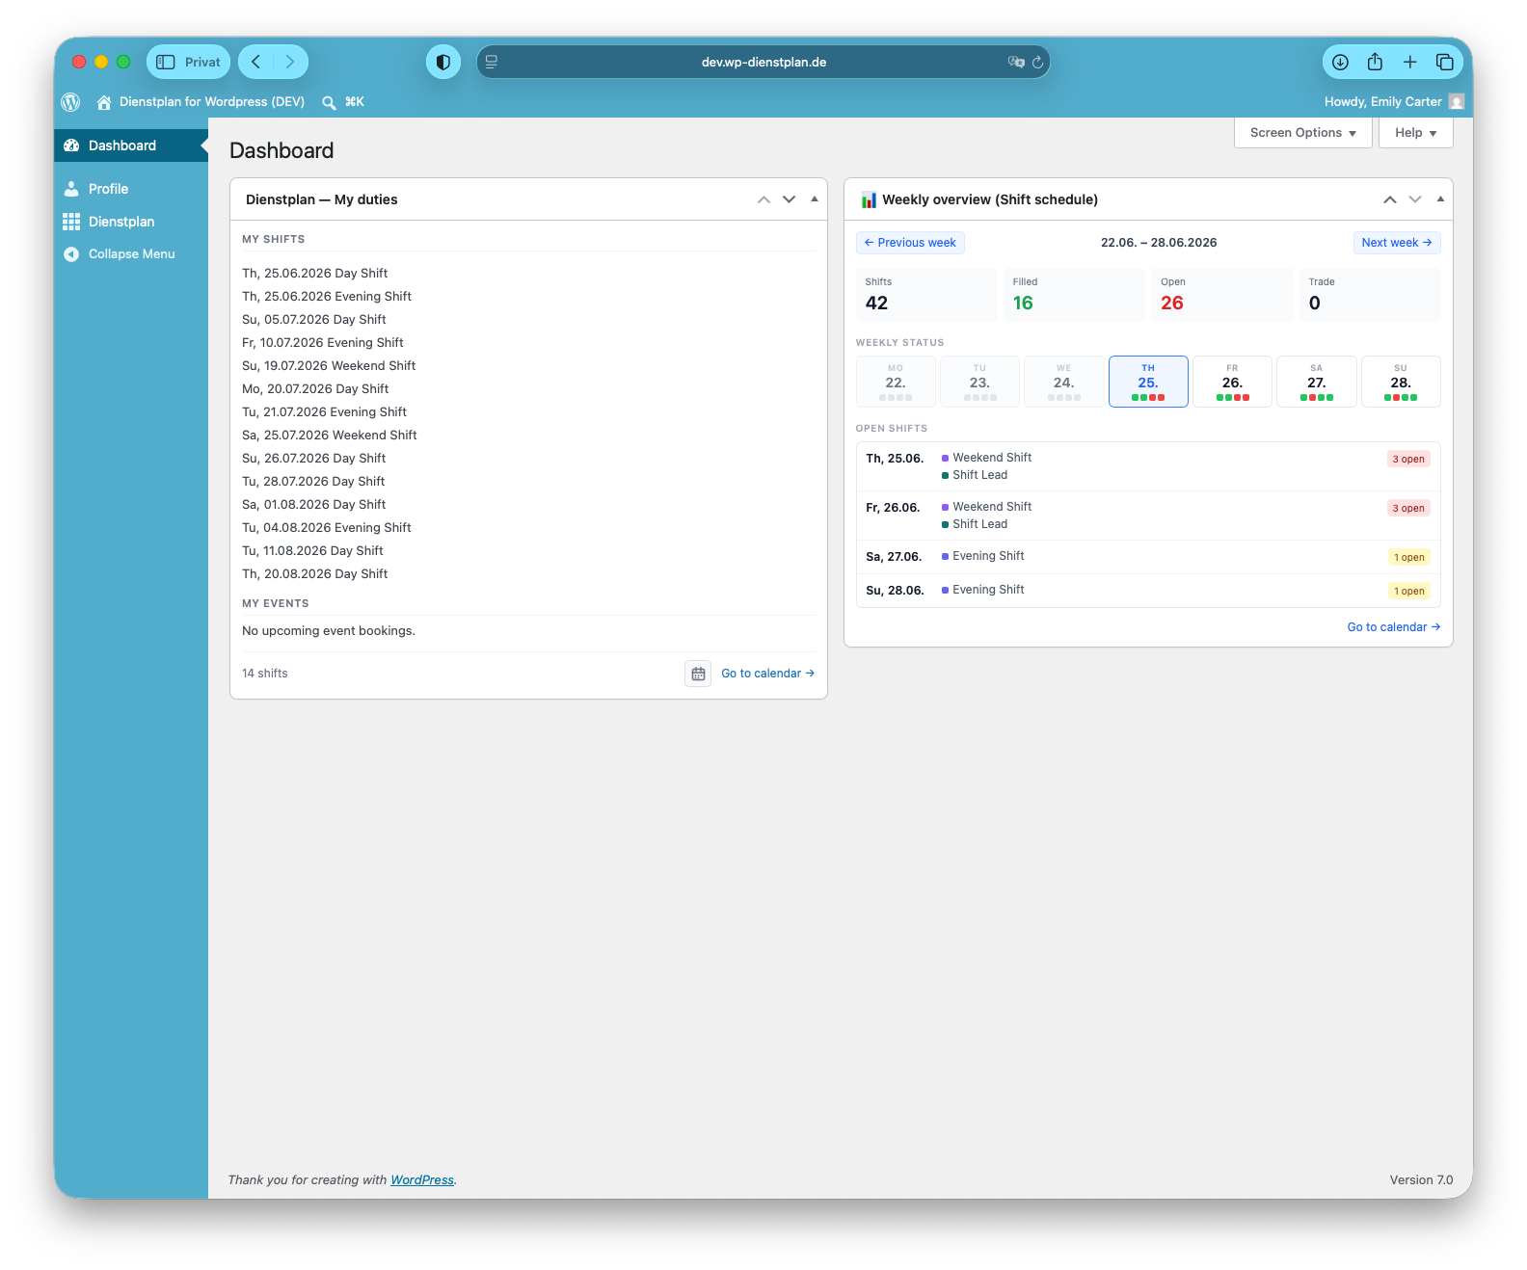Open Dienstplan in the sidebar menu
Image resolution: width=1527 pixels, height=1270 pixels.
(x=131, y=222)
